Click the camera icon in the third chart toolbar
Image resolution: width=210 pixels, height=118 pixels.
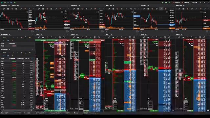coord(78,9)
